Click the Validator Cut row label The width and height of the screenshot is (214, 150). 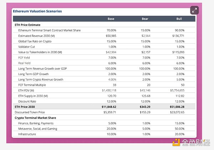point(29,46)
